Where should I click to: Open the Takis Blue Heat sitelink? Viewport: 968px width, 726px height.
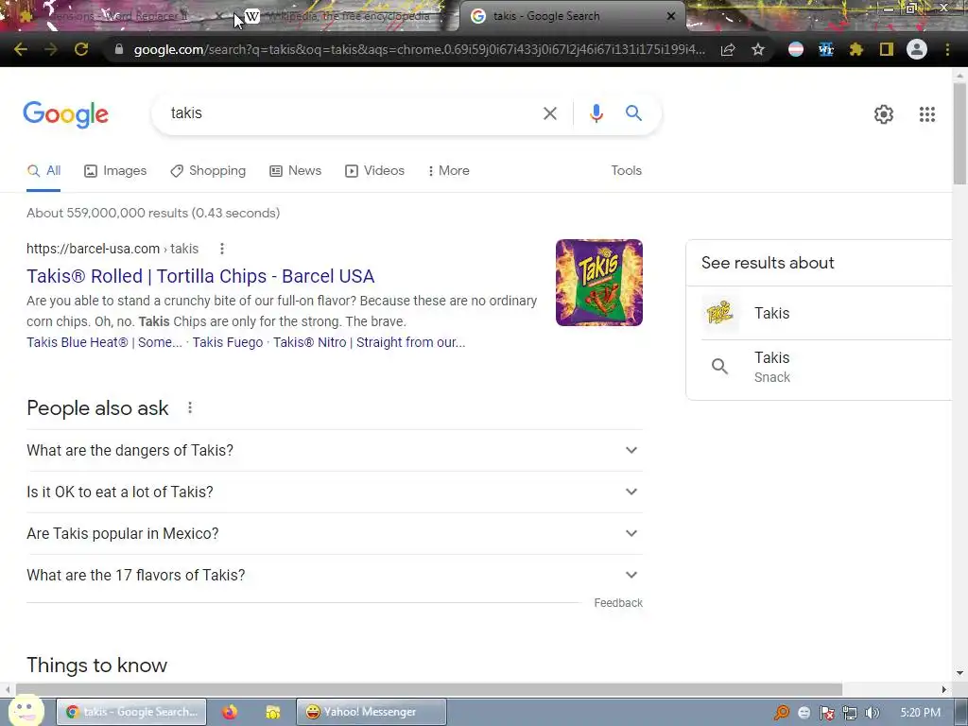[x=104, y=342]
